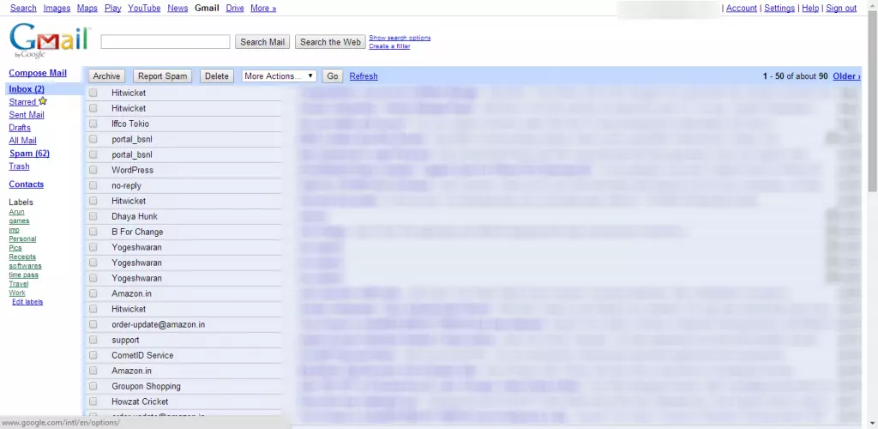Open the email from Groupon Shopping

tap(146, 386)
